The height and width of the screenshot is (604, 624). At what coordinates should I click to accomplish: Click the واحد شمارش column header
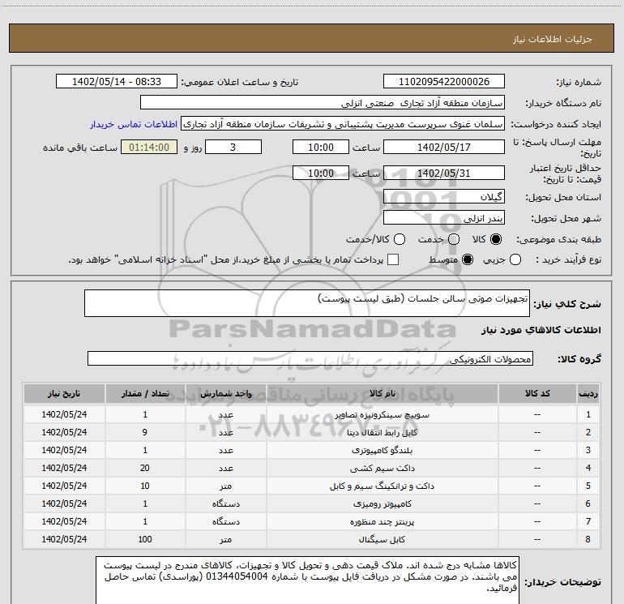point(225,394)
